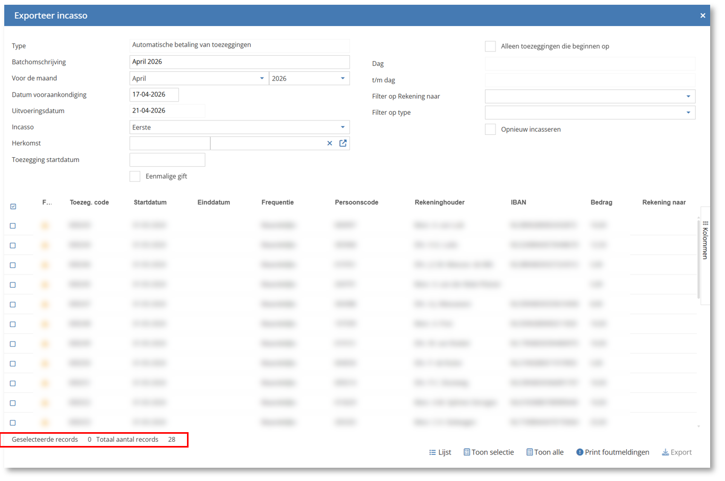Open Herkomst lookup via external link icon
The image size is (725, 481).
343,143
